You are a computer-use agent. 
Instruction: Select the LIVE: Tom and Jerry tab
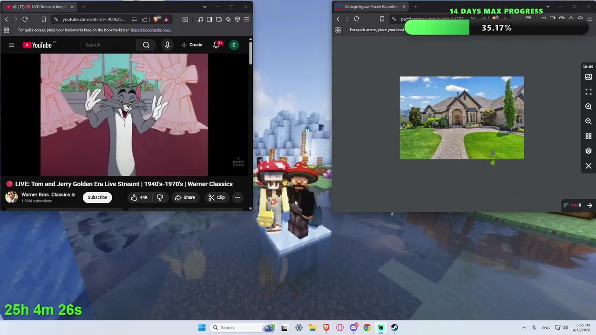point(39,7)
